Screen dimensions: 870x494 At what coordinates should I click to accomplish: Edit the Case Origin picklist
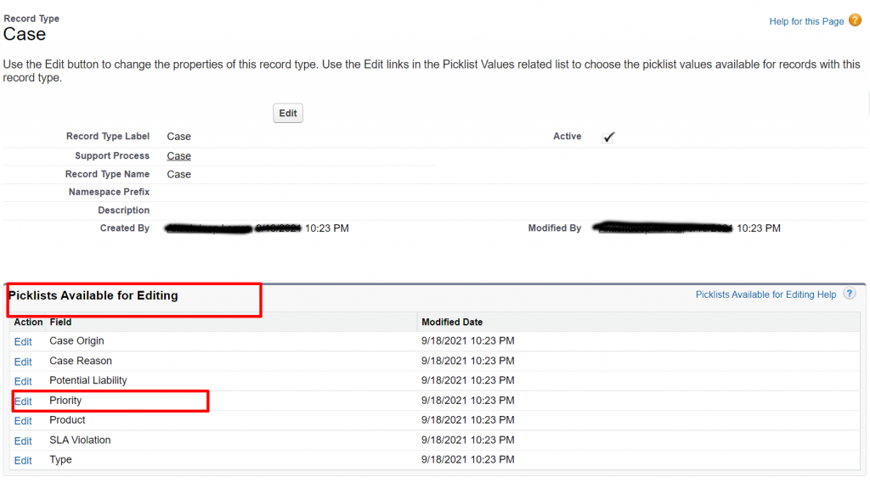click(x=23, y=342)
